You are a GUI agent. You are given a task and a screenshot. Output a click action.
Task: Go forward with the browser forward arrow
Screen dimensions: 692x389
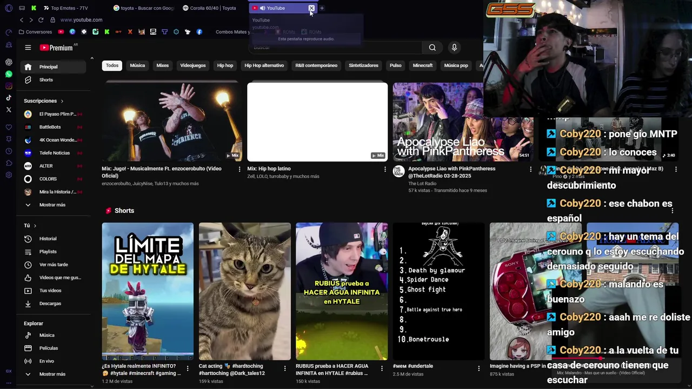(x=31, y=20)
